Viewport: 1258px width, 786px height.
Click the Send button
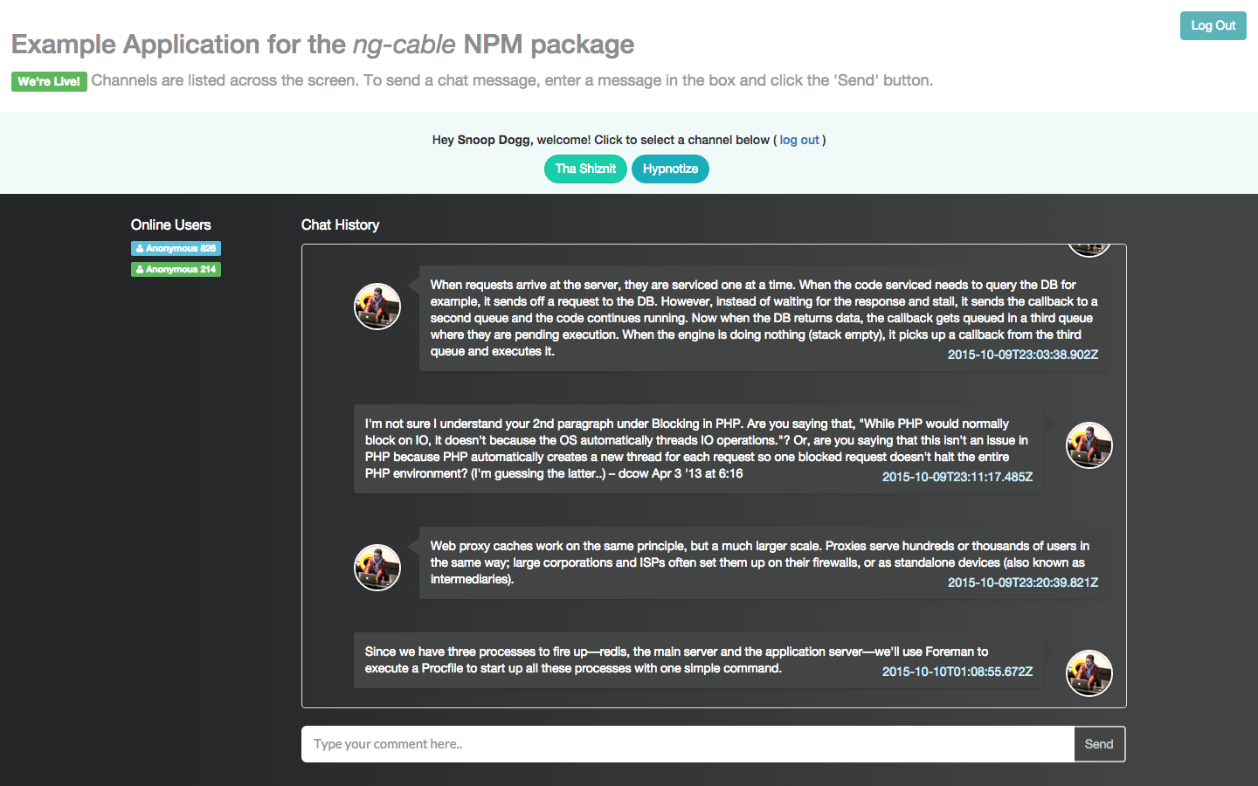point(1099,744)
